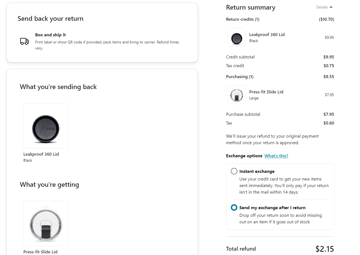Click the $2.15 total refund amount

click(324, 249)
